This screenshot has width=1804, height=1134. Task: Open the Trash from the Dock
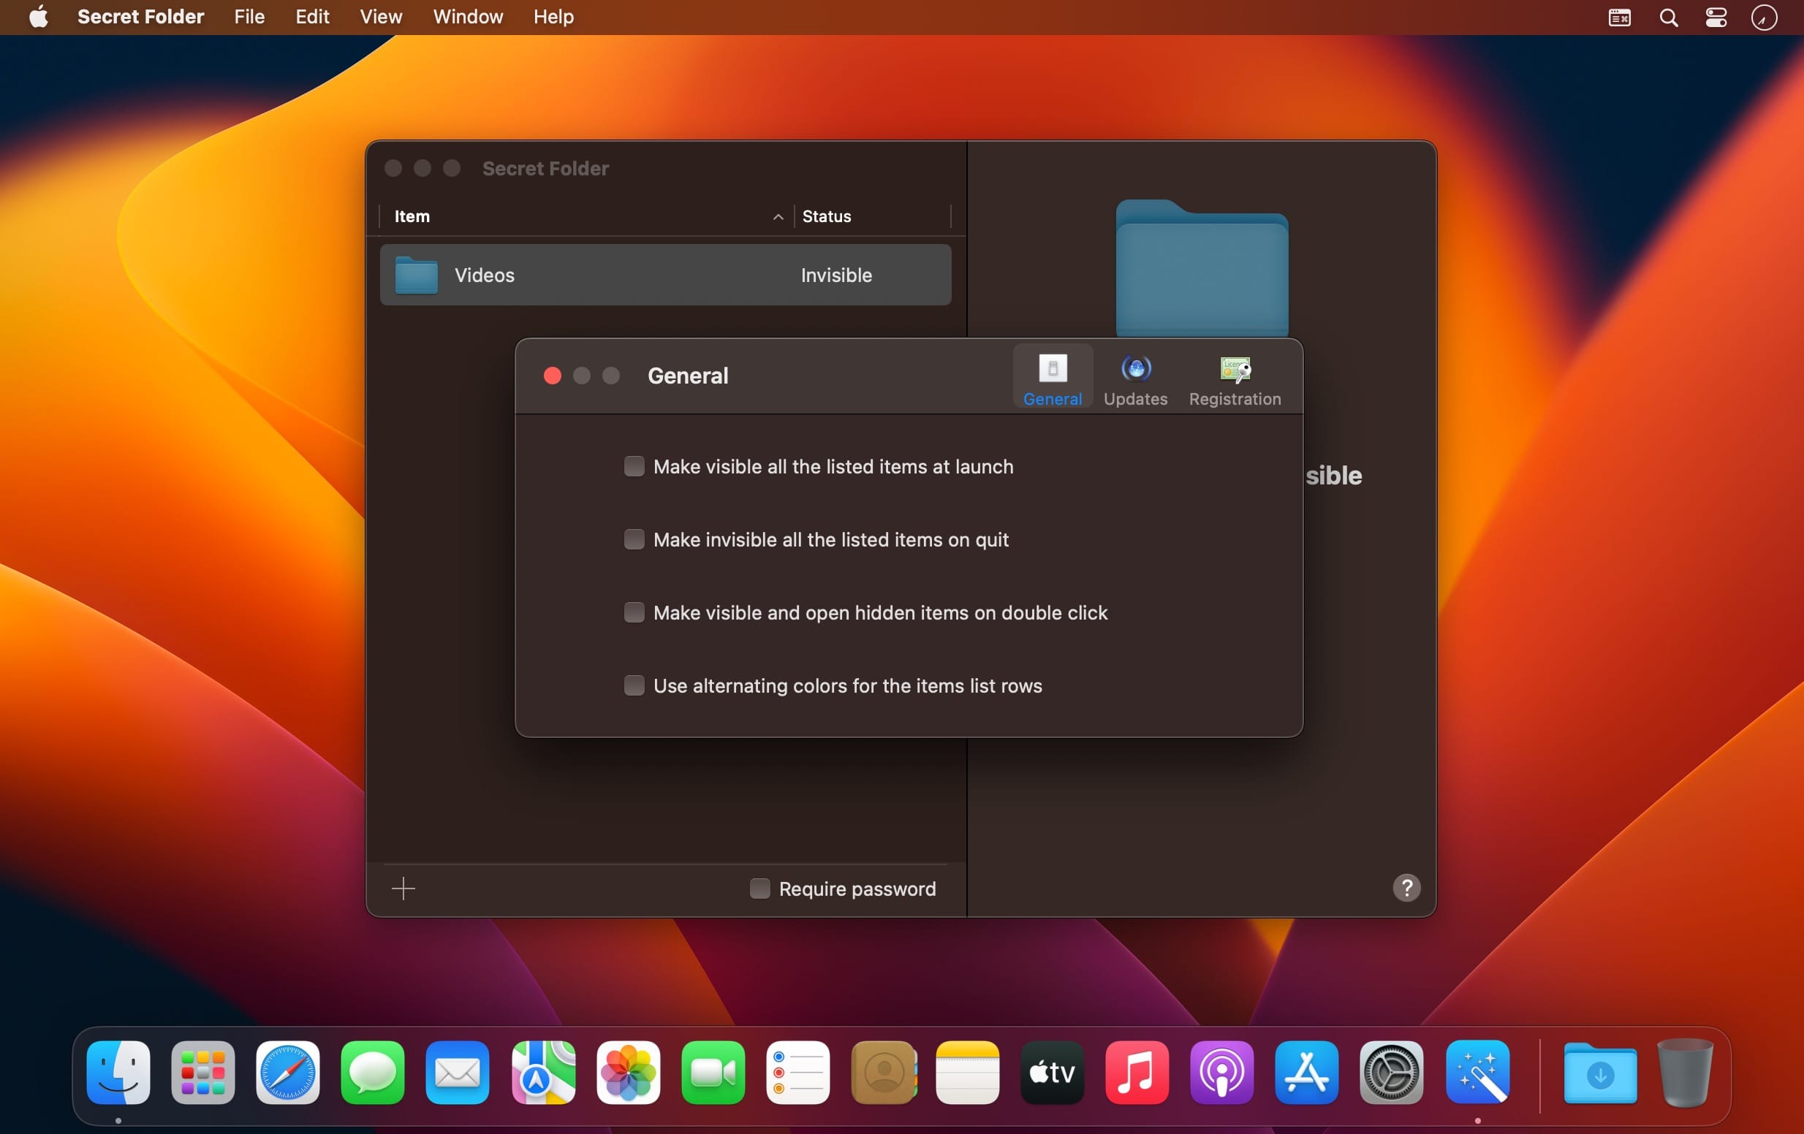(x=1685, y=1073)
